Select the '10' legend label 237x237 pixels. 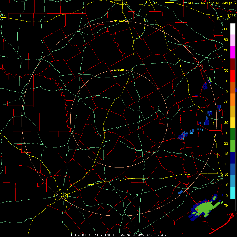[226, 175]
